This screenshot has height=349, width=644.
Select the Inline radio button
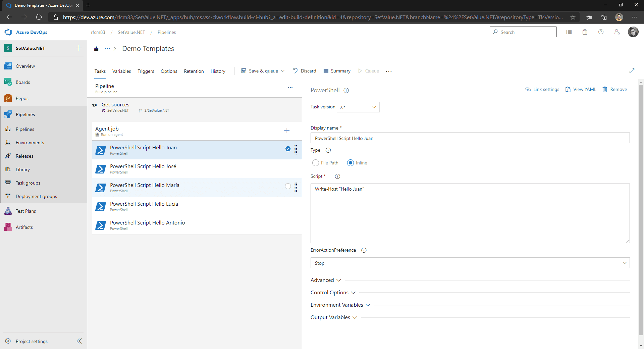(x=351, y=163)
